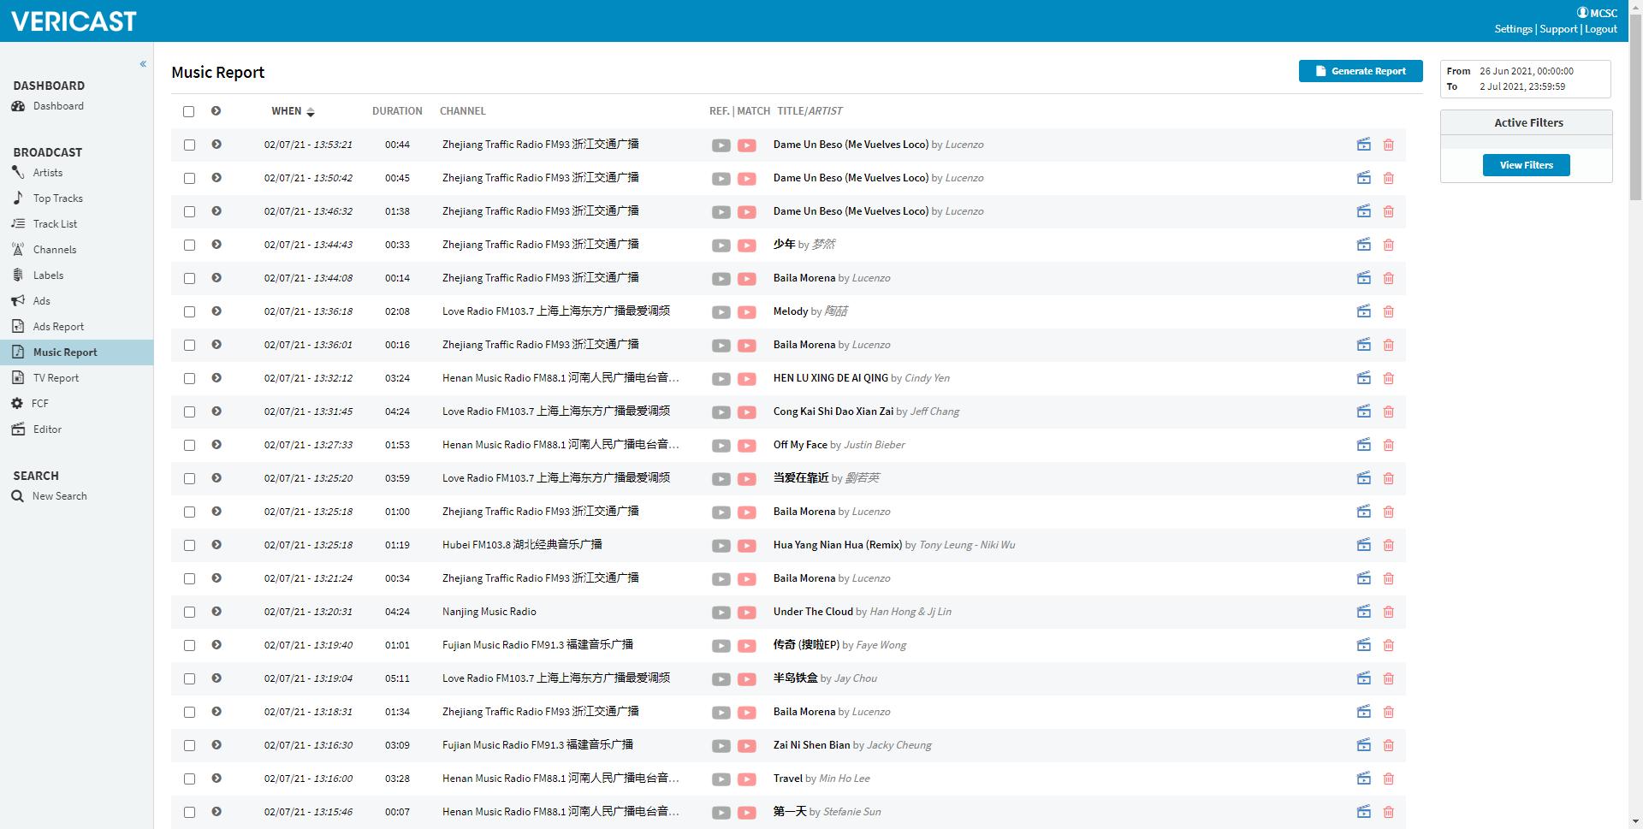Click the New Search magnifier icon
Image resolution: width=1643 pixels, height=829 pixels.
tap(17, 496)
